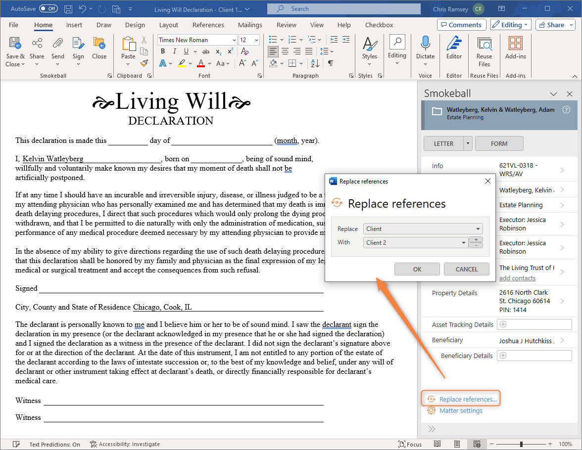
Task: Click the Smokeball Sign icon
Action: coord(78,44)
